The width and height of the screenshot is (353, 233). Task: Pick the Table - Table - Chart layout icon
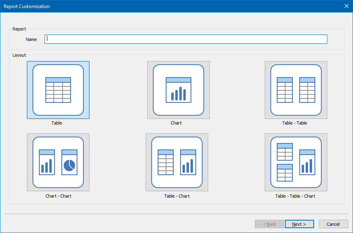296,162
